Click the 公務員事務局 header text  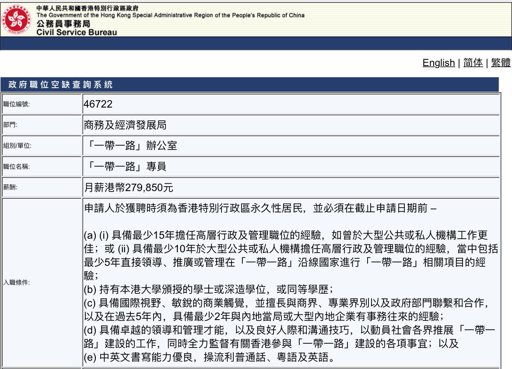tap(63, 24)
